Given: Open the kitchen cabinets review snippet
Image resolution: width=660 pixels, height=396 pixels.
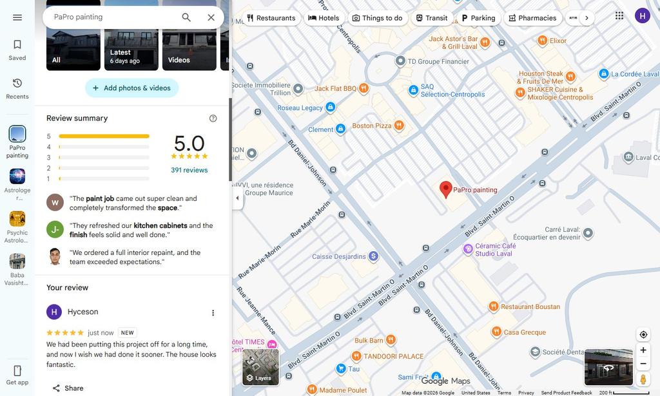Looking at the screenshot, I should [x=132, y=230].
